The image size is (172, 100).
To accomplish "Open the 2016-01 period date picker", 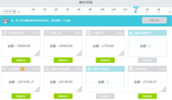I will 9,11.
